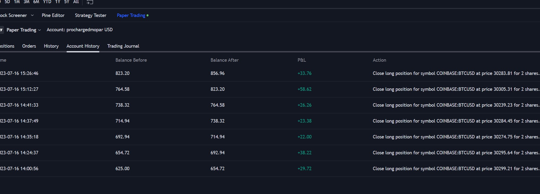The image size is (540, 194).
Task: Switch to the Trading Journal tab
Action: point(123,46)
